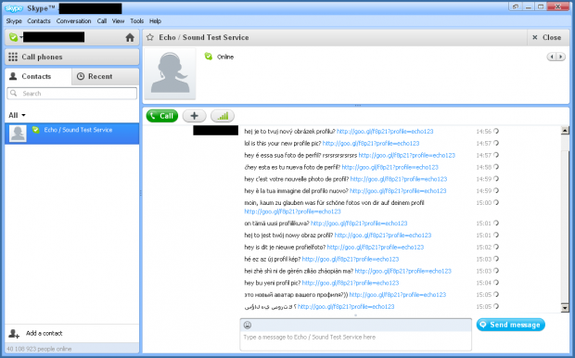Click the status icon beside the 14:56 timestamp
The image size is (575, 358).
pos(496,132)
